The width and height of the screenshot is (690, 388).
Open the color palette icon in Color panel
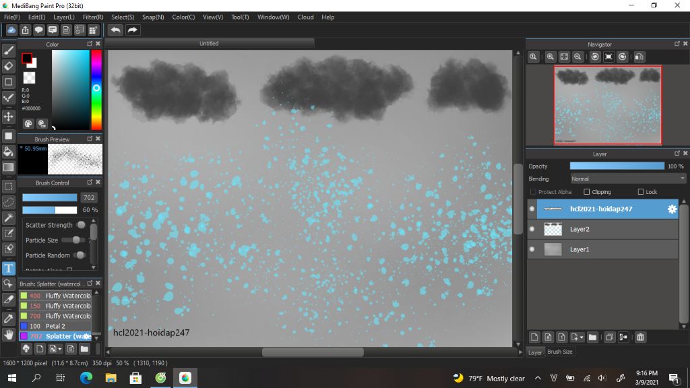pos(28,124)
